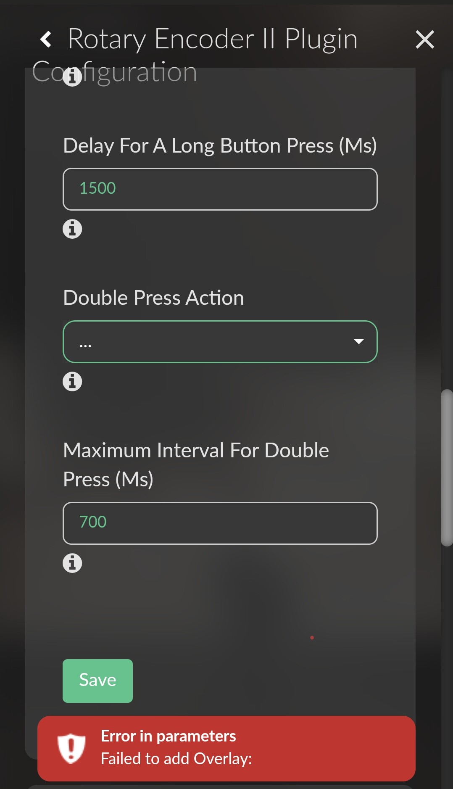
Task: Click the 'Failed to add Overlay' message text
Action: (x=176, y=759)
